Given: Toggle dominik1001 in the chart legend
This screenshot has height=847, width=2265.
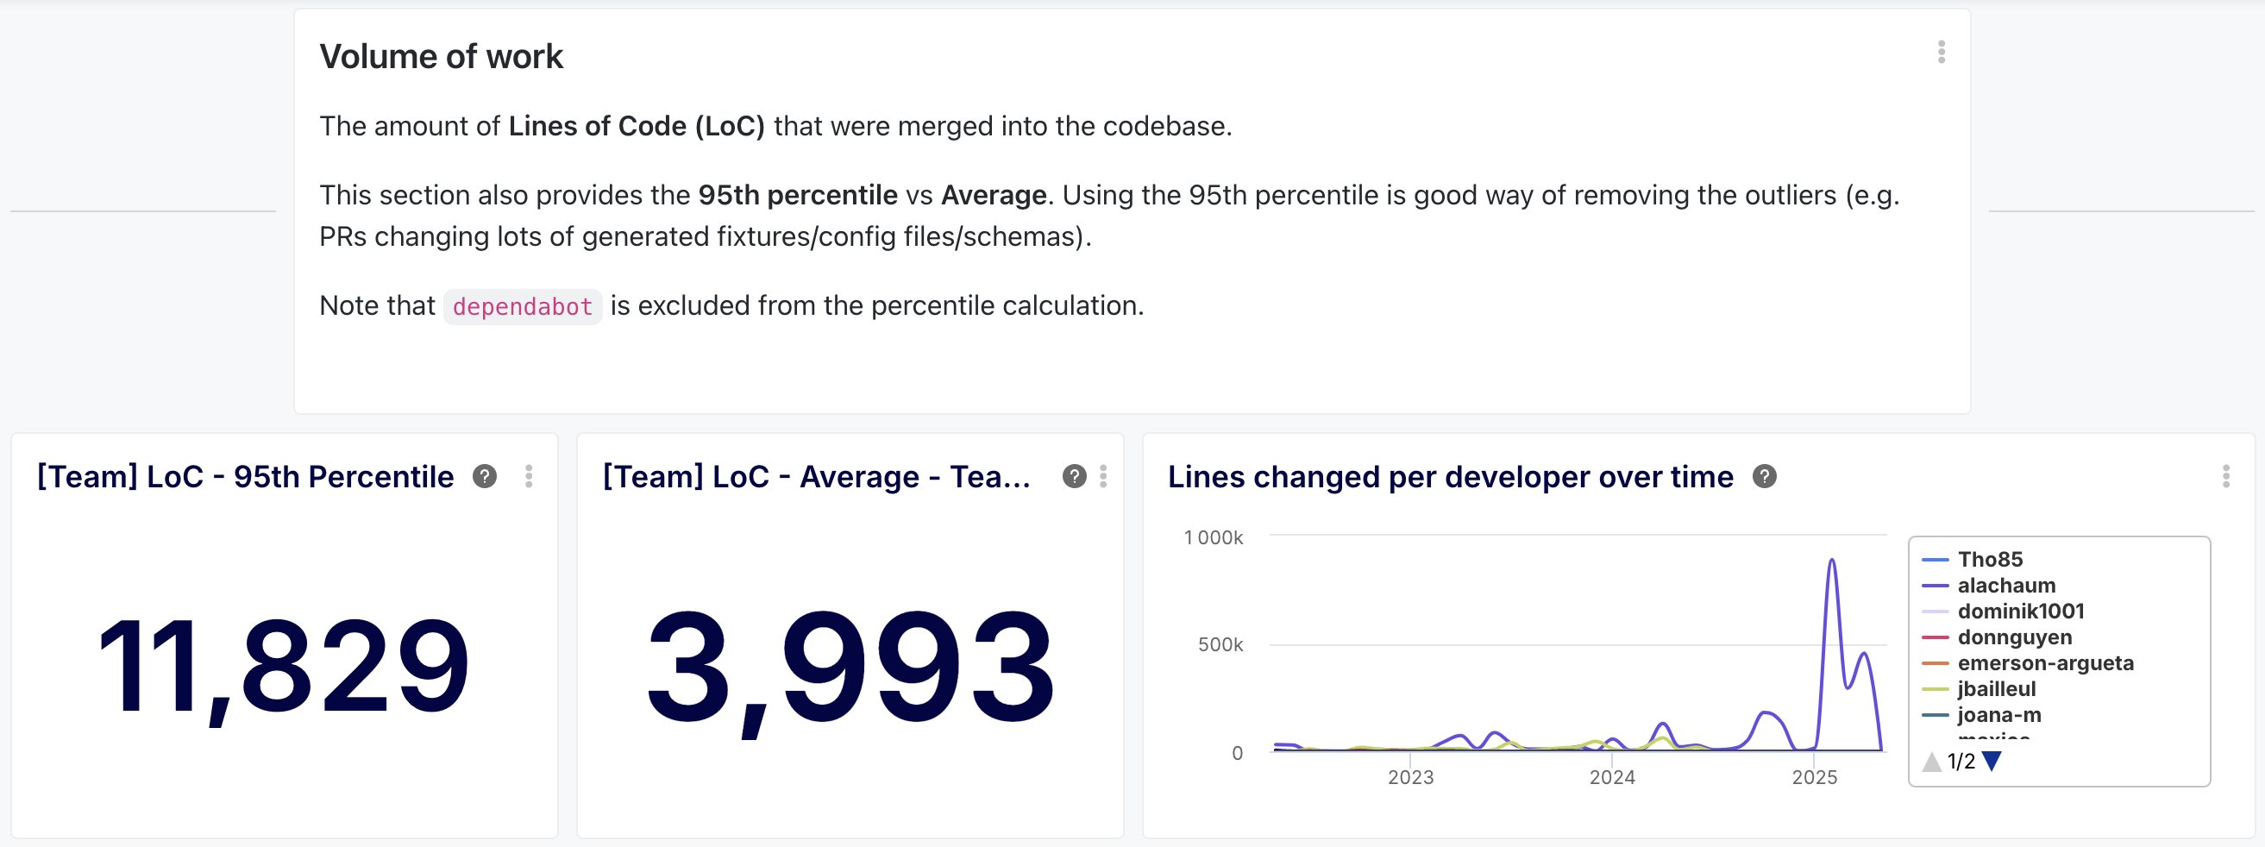Looking at the screenshot, I should click(2020, 612).
